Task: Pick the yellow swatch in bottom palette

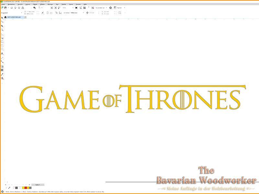Action: pyautogui.click(x=23, y=188)
